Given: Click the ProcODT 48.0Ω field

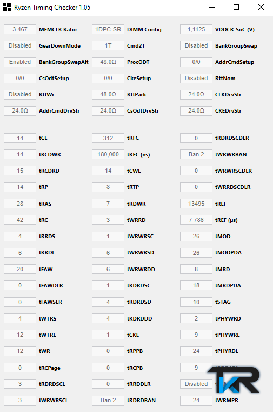Looking at the screenshot, I should pos(108,62).
